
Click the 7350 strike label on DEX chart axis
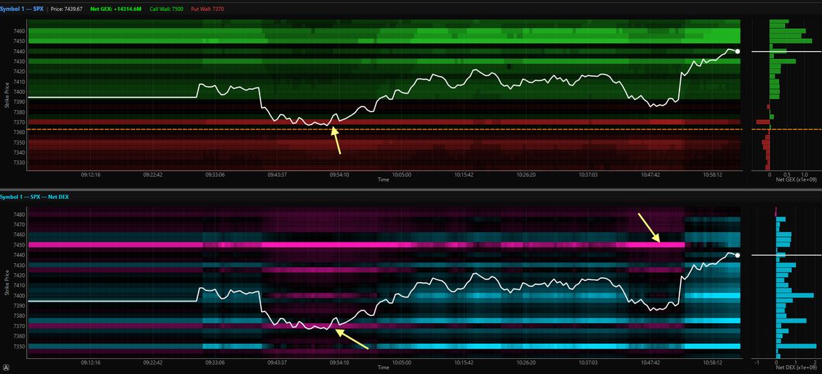[x=18, y=347]
